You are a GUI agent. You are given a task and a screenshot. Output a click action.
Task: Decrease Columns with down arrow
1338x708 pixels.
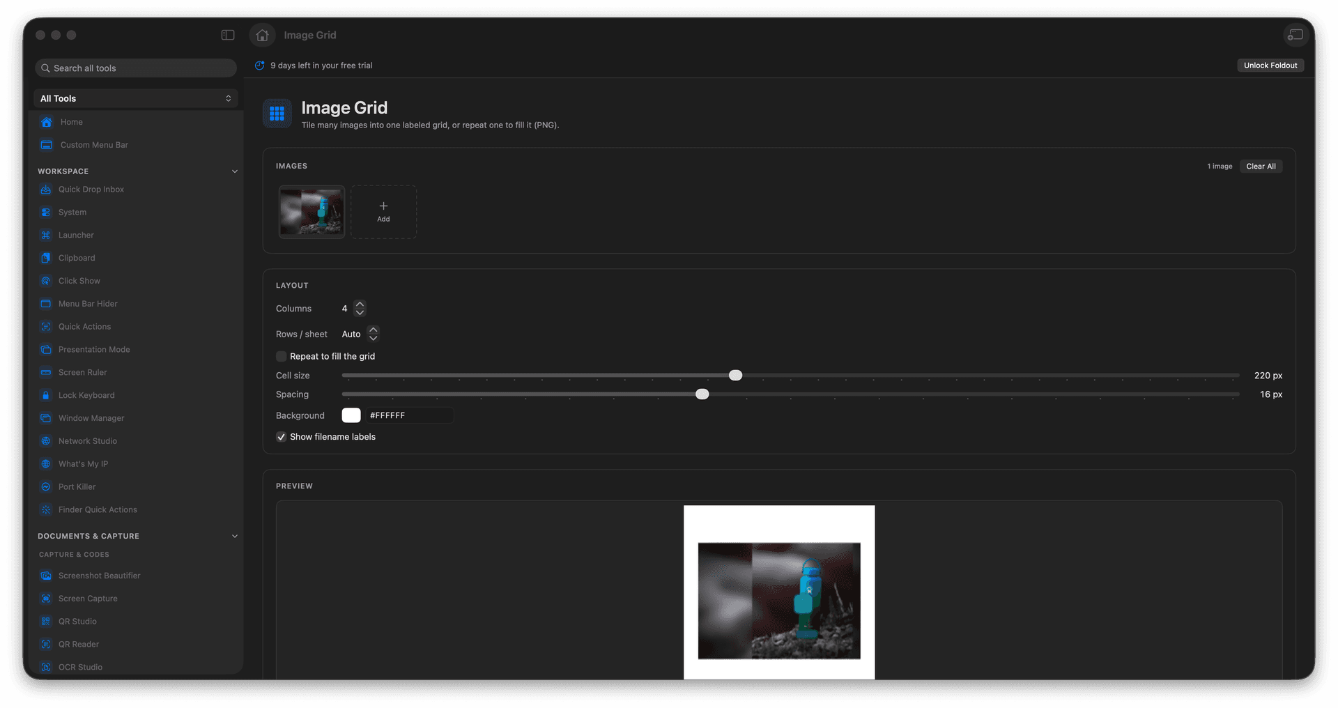[x=360, y=313]
